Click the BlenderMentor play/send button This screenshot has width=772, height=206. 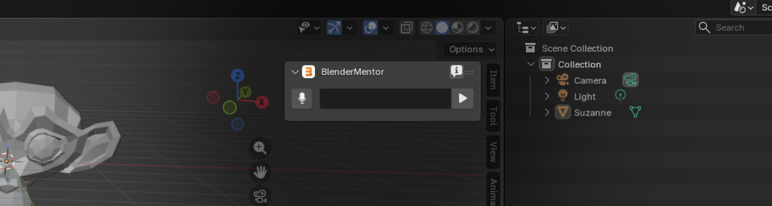pos(462,98)
